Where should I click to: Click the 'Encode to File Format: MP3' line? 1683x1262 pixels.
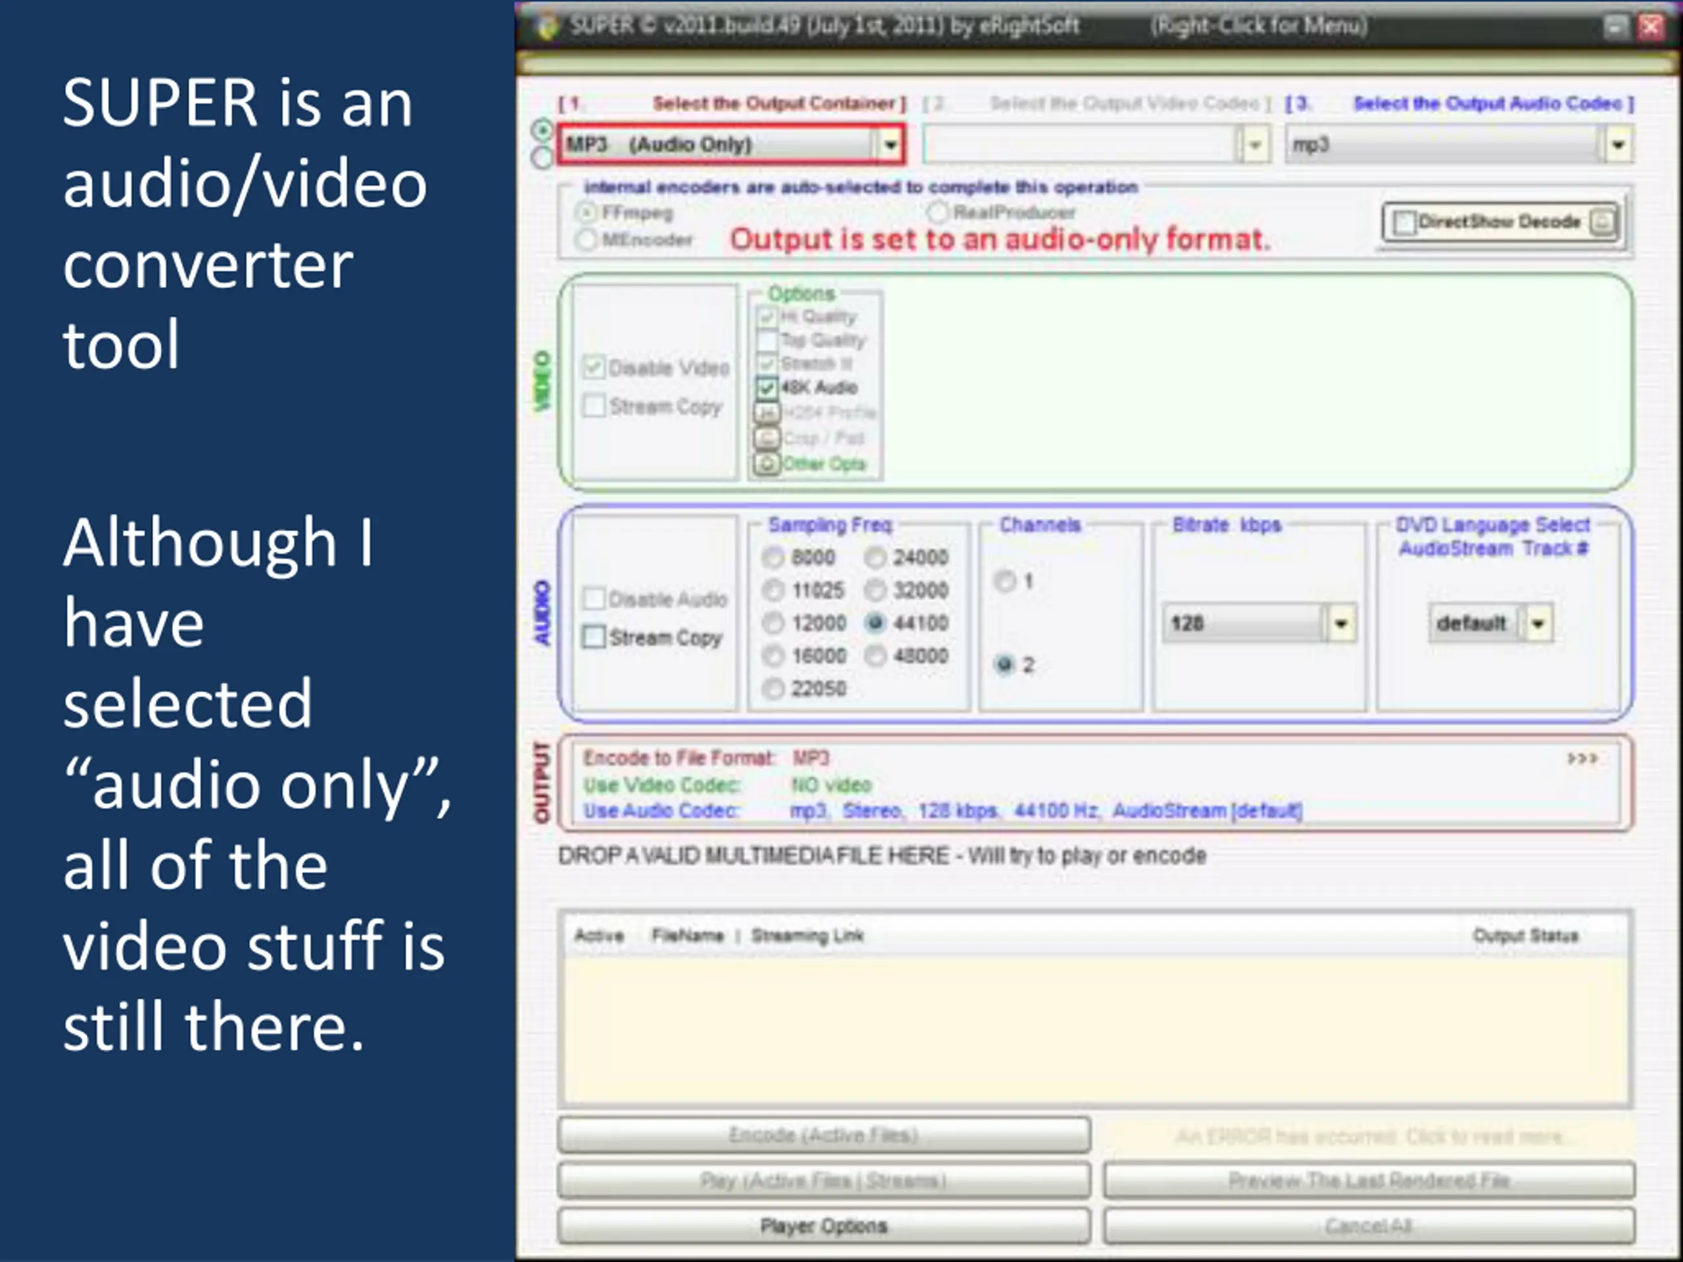tap(706, 759)
